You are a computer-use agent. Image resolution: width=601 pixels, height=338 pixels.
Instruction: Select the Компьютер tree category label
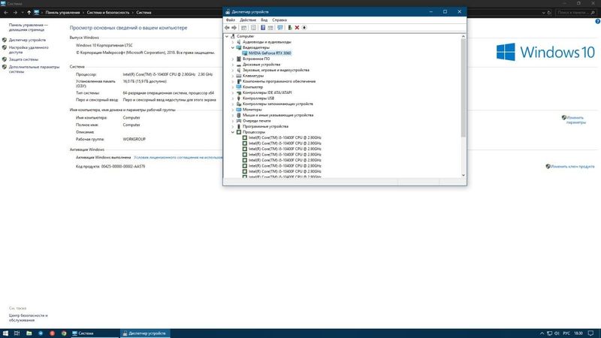252,87
